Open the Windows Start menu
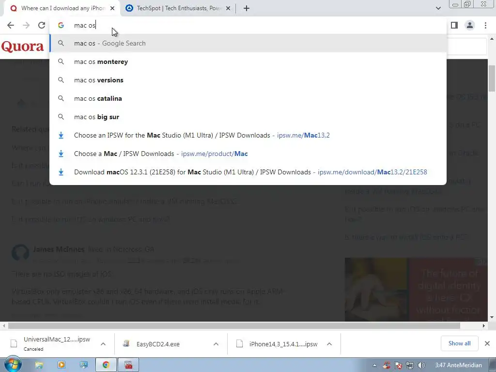The height and width of the screenshot is (372, 496). pyautogui.click(x=13, y=365)
